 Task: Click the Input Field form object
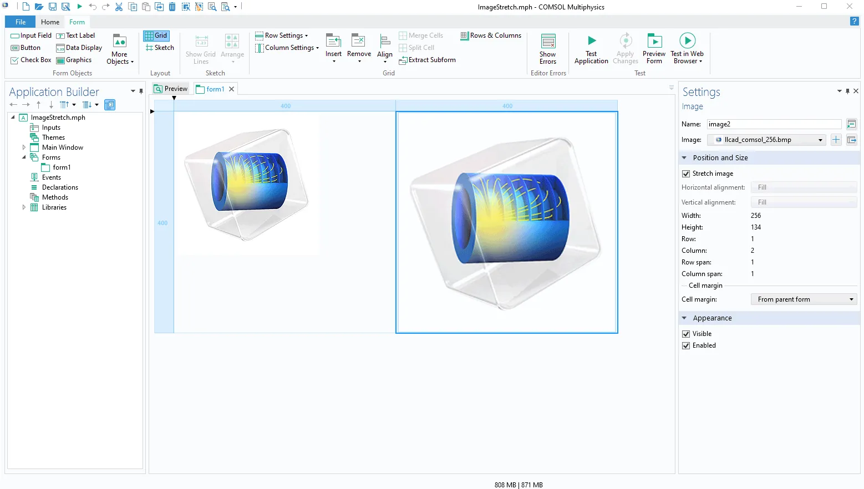(31, 35)
